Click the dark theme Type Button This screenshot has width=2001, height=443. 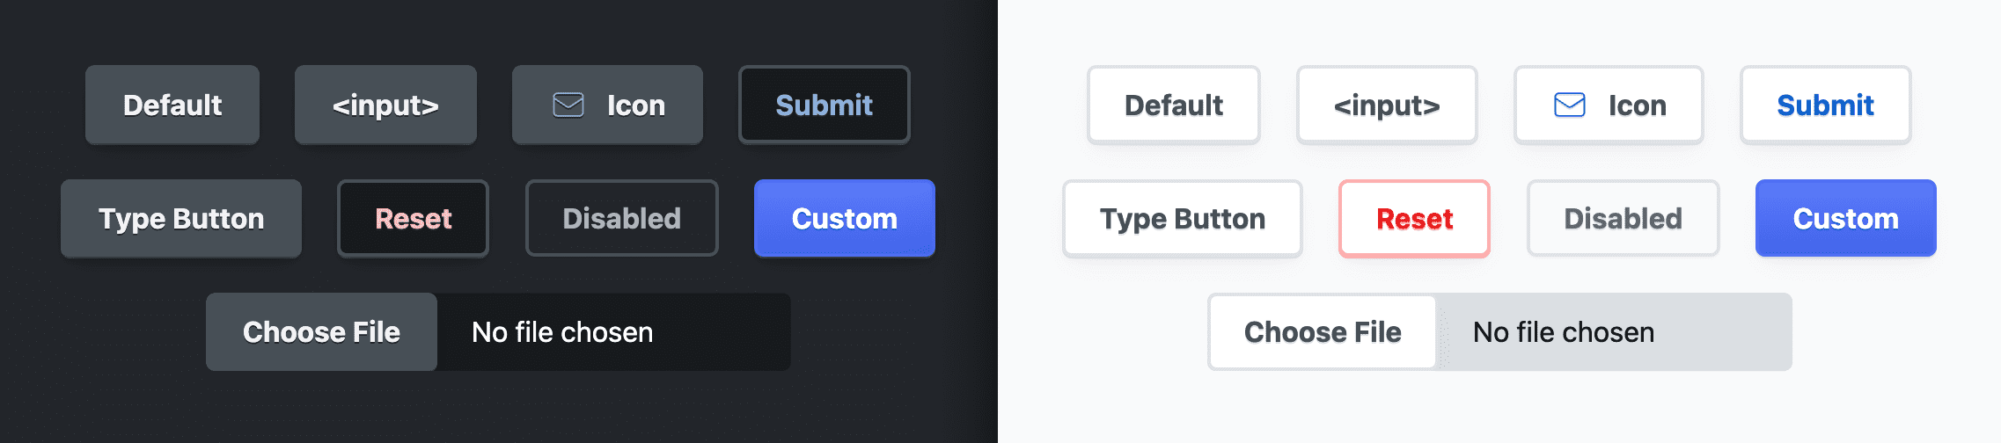[181, 219]
